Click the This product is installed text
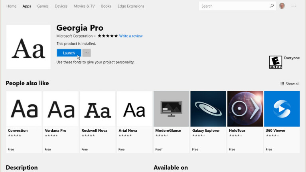The image size is (306, 172). pyautogui.click(x=76, y=44)
